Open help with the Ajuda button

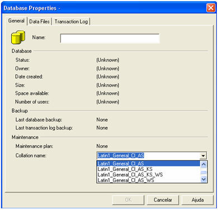pos(197,200)
